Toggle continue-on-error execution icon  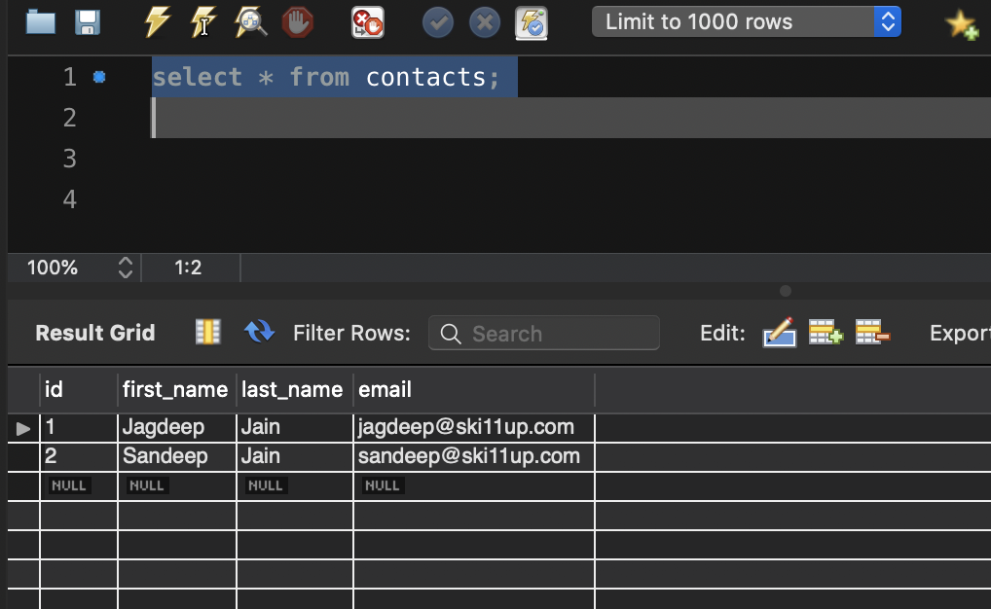click(x=367, y=21)
